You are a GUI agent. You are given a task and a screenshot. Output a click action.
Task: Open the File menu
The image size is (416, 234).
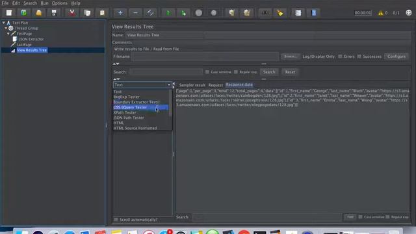click(5, 3)
